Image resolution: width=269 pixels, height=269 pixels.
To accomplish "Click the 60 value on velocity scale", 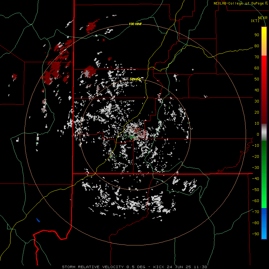I will [257, 68].
